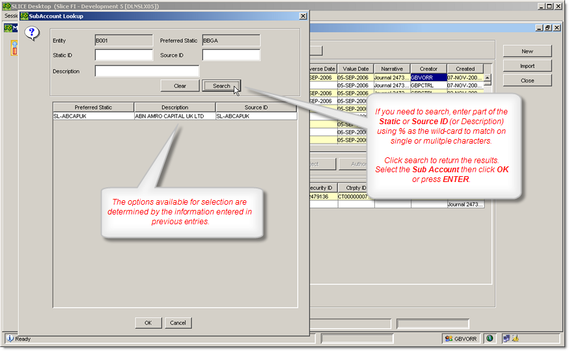569x351 pixels.
Task: Click into the Static ID field
Action: (x=124, y=55)
